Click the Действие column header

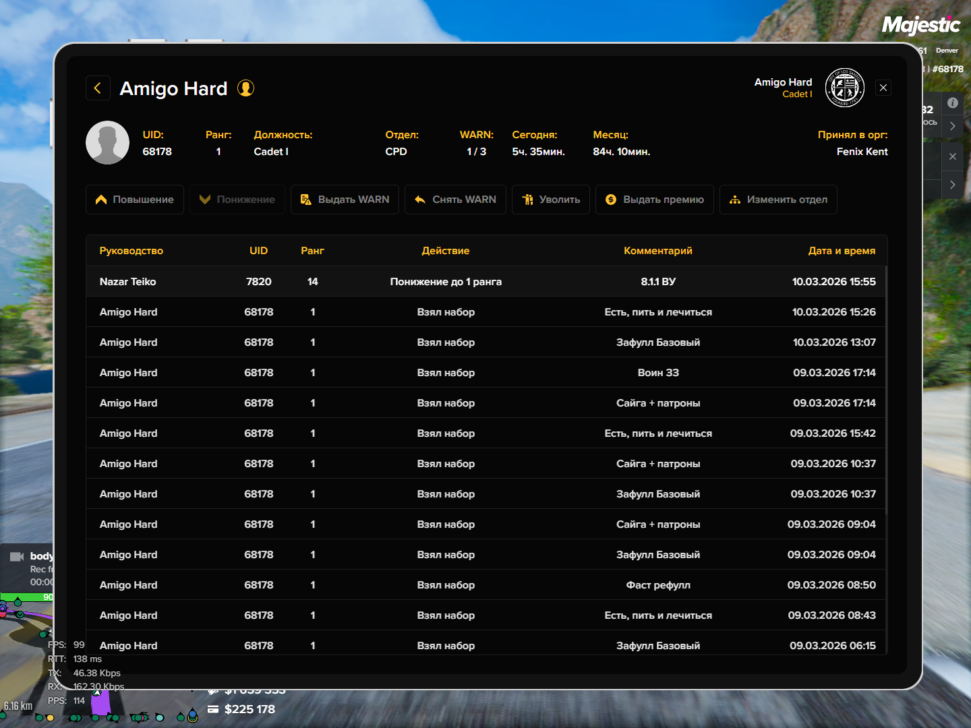pos(446,251)
